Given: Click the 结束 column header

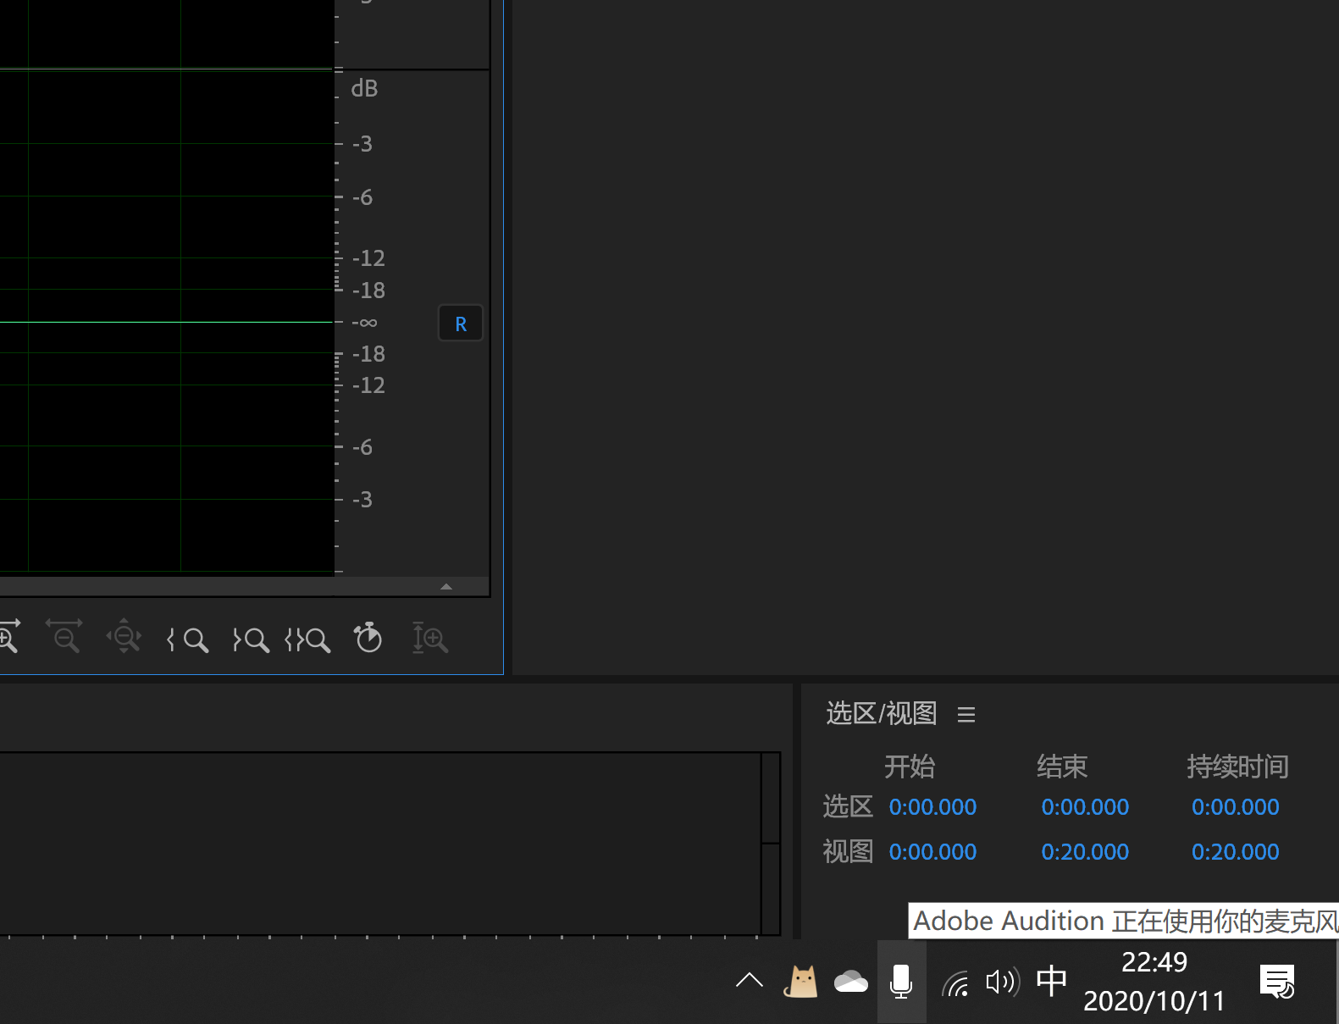Looking at the screenshot, I should click(x=1062, y=767).
